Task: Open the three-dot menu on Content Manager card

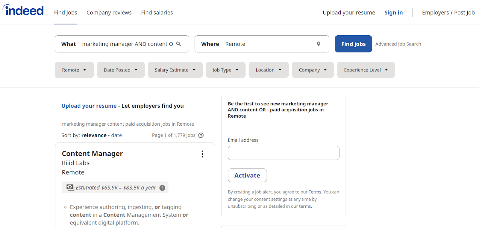Action: [202, 154]
